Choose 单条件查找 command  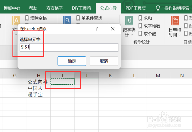click(92, 18)
